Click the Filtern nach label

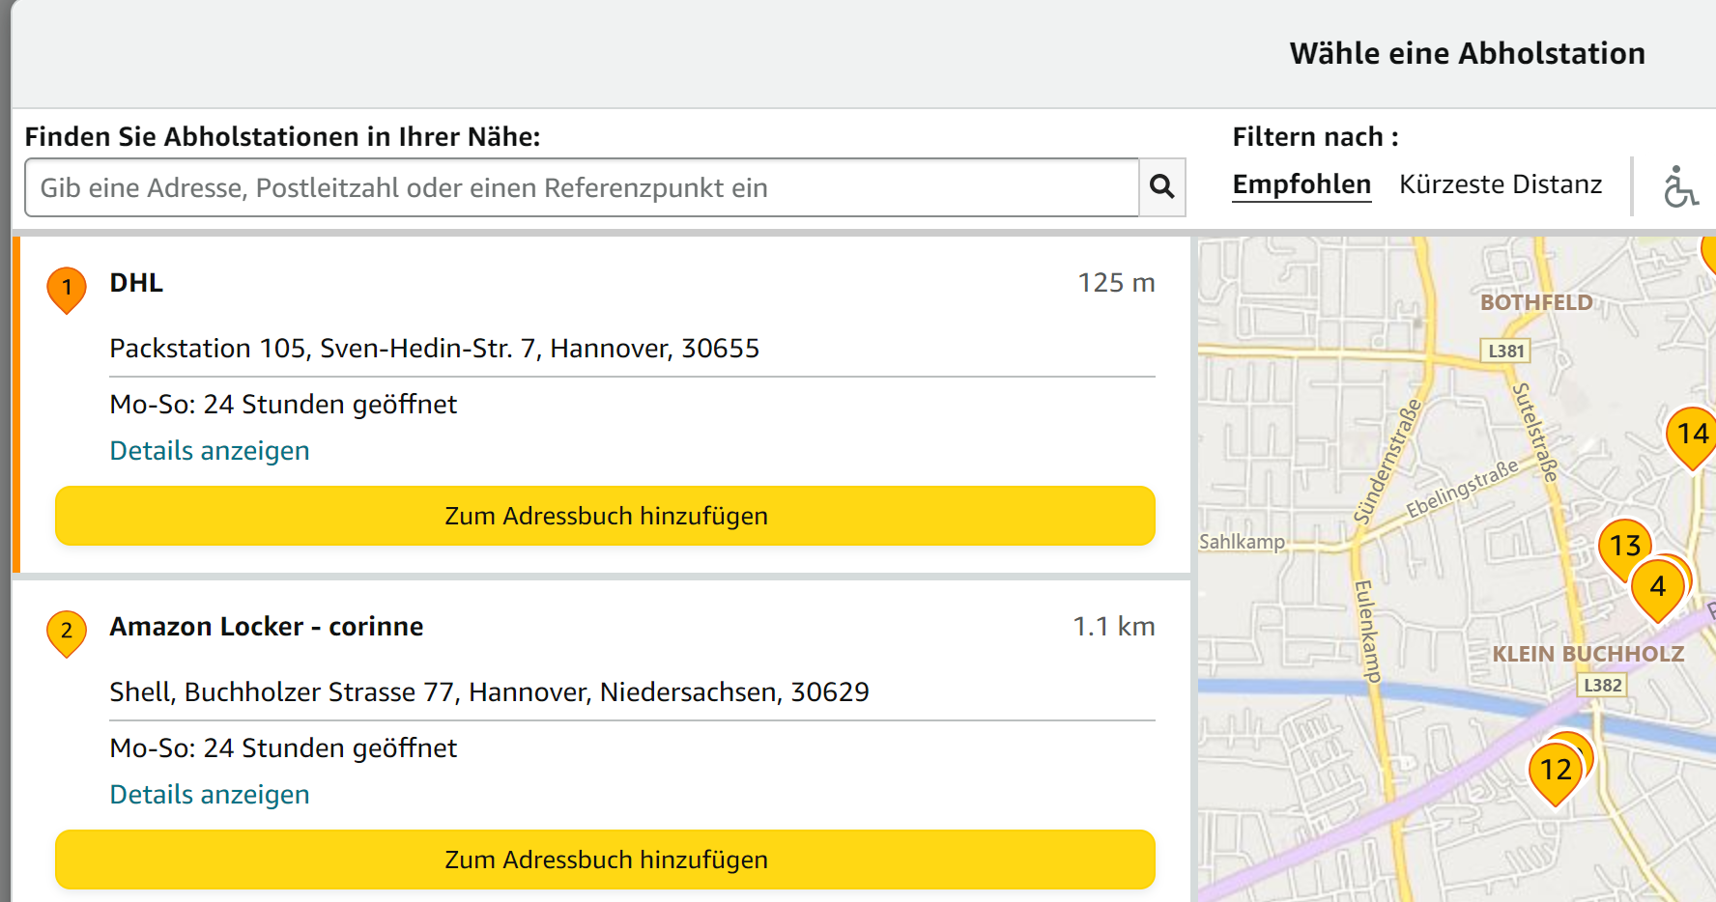coord(1315,137)
